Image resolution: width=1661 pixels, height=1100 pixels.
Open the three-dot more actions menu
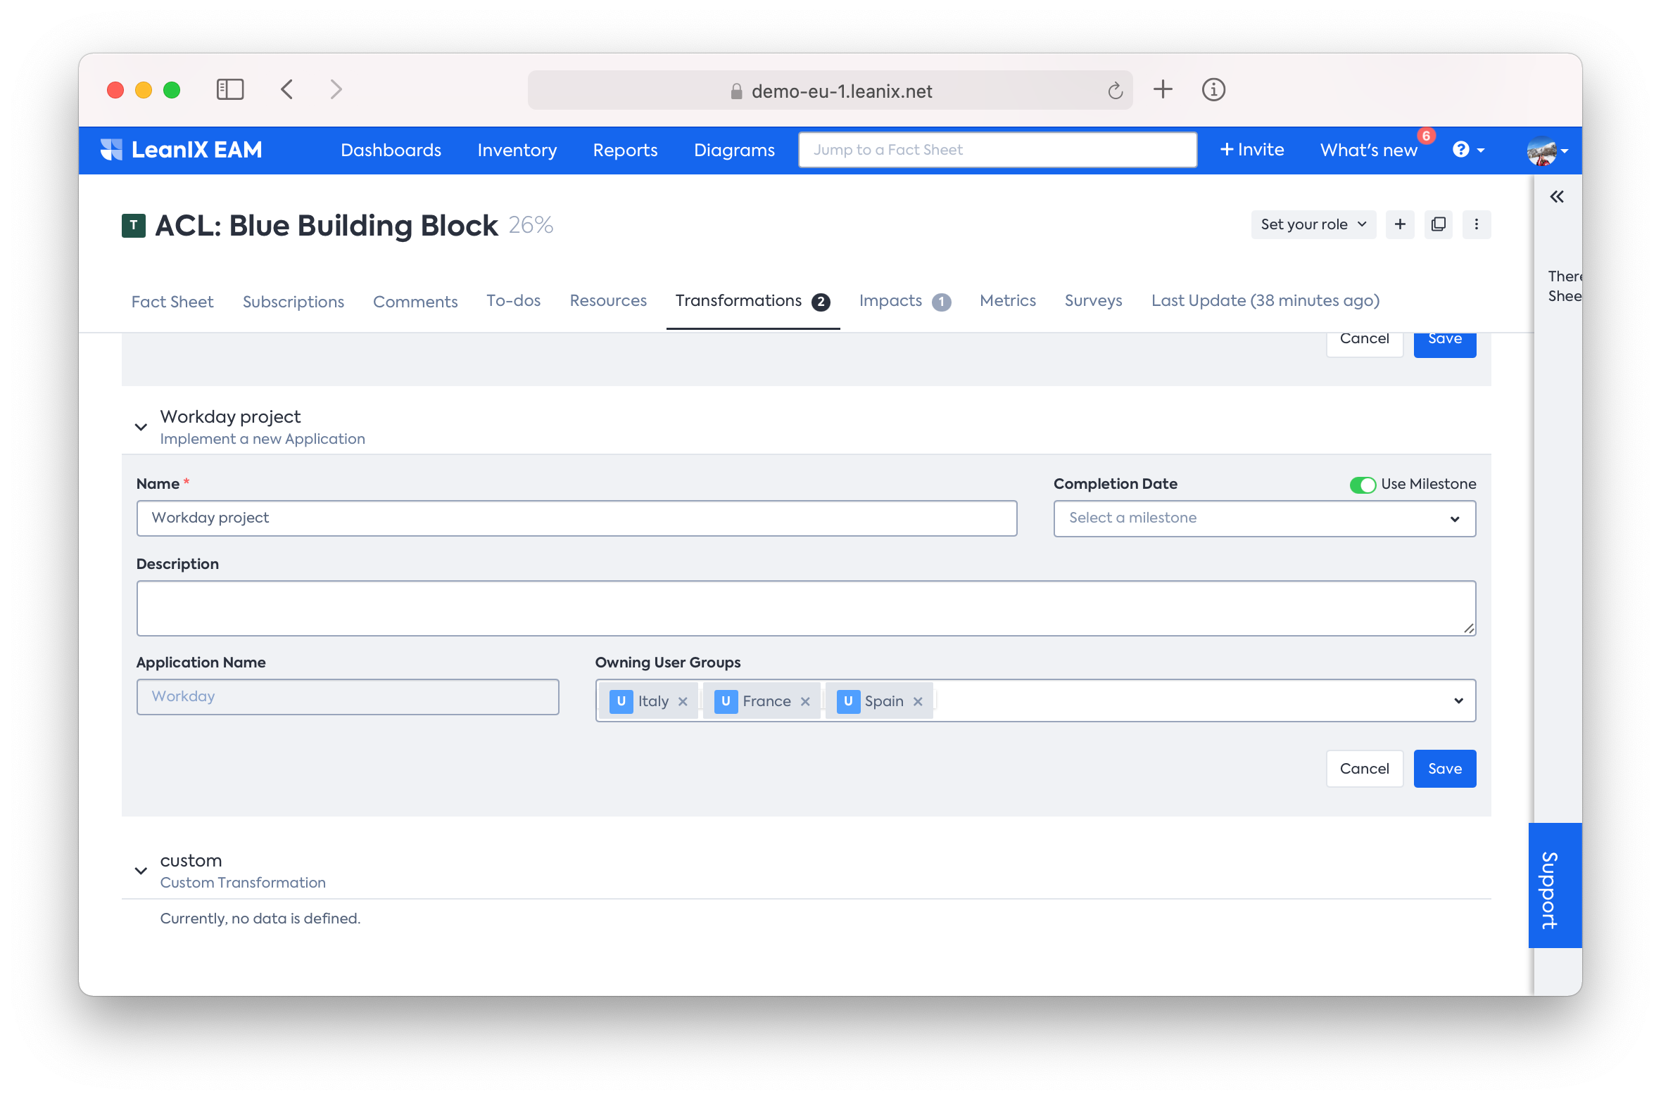[x=1476, y=224]
